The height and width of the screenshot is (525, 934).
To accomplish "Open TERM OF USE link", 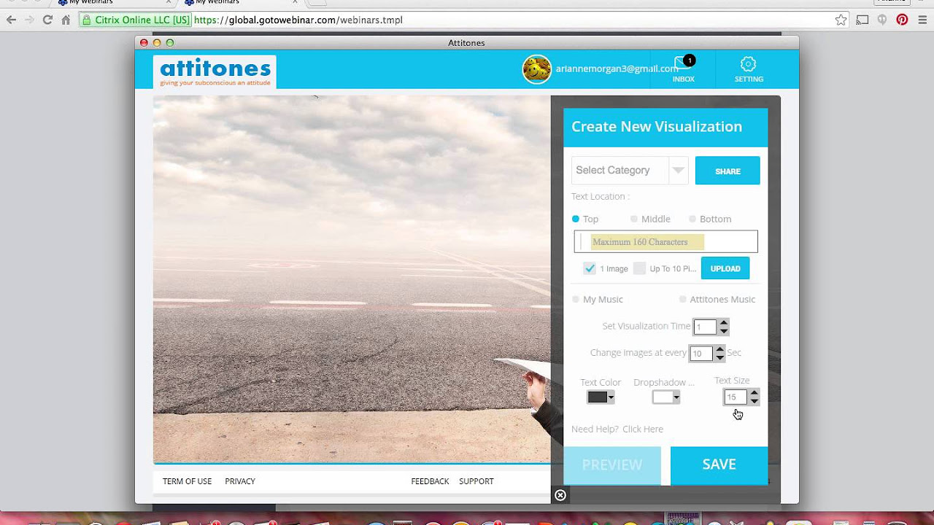I will [x=187, y=481].
